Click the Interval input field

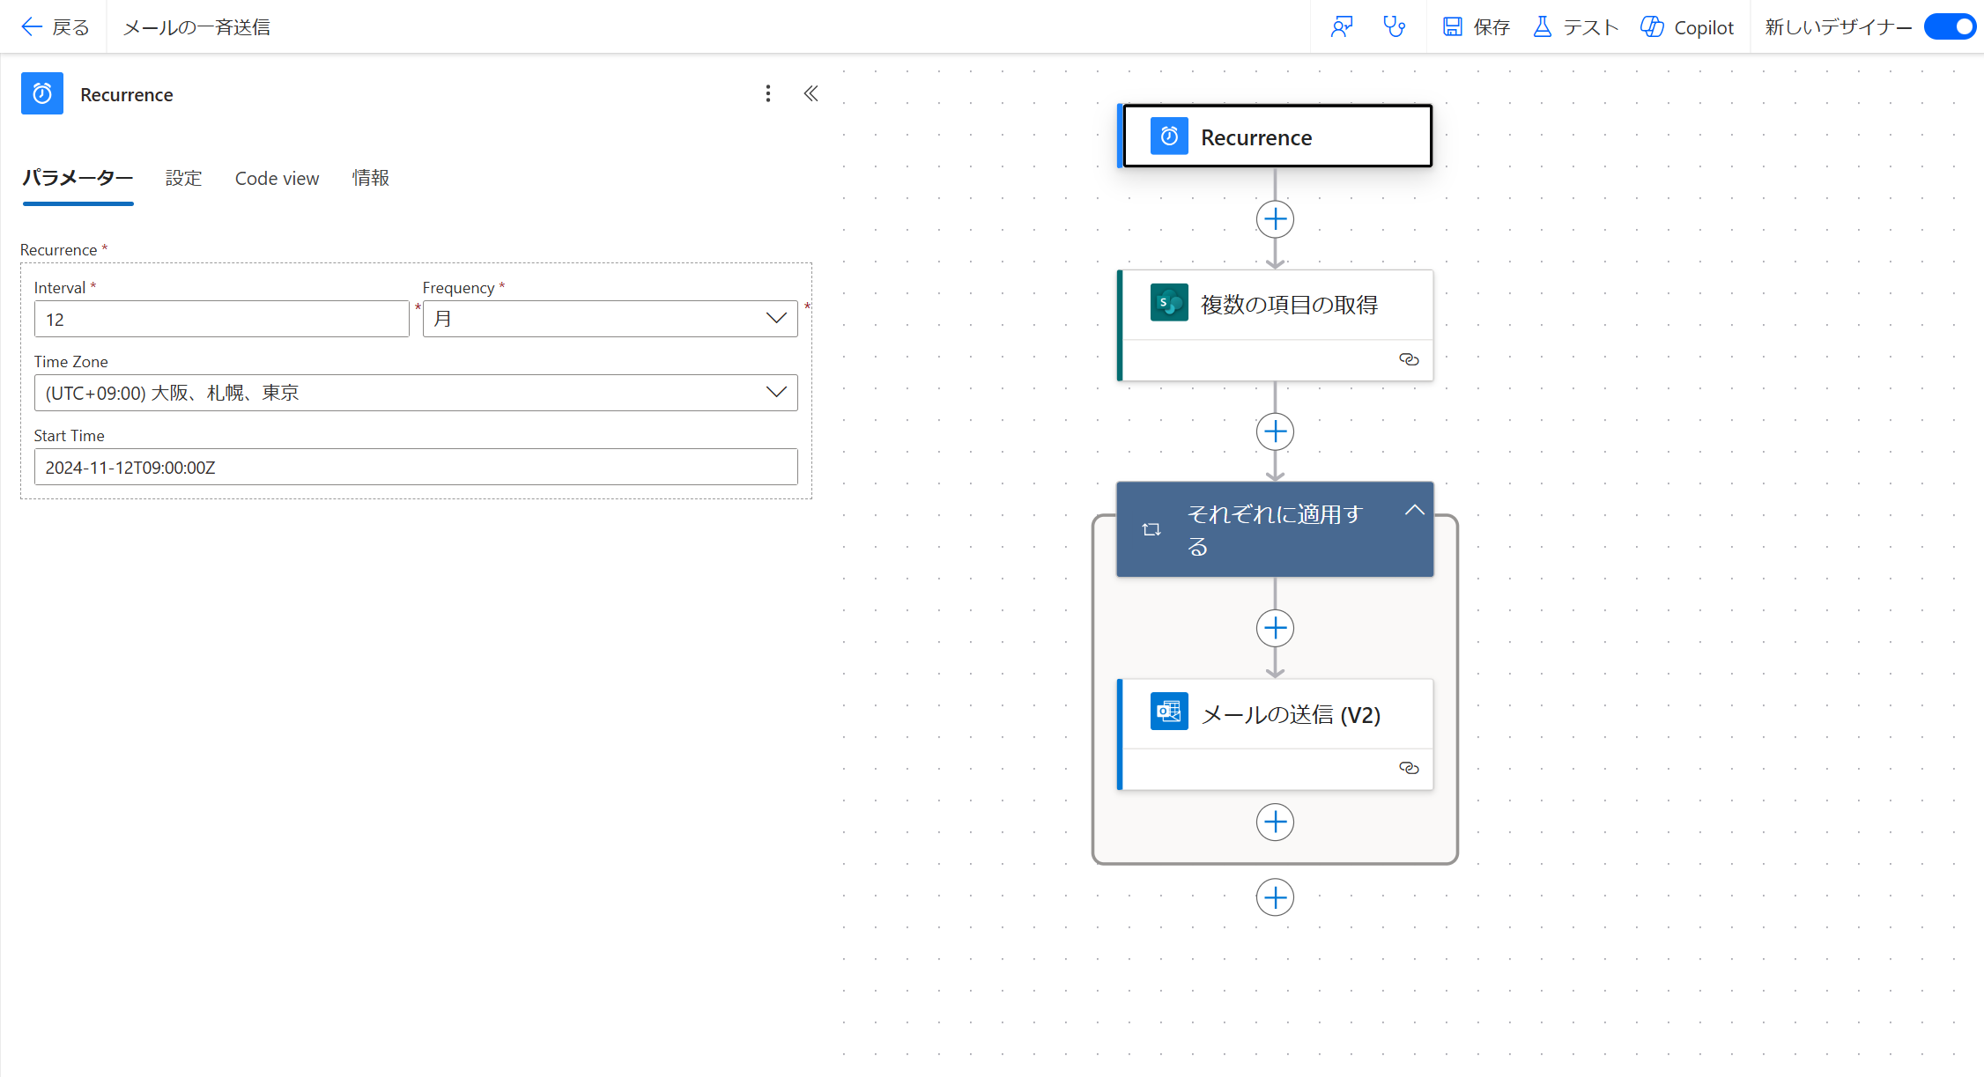tap(221, 319)
